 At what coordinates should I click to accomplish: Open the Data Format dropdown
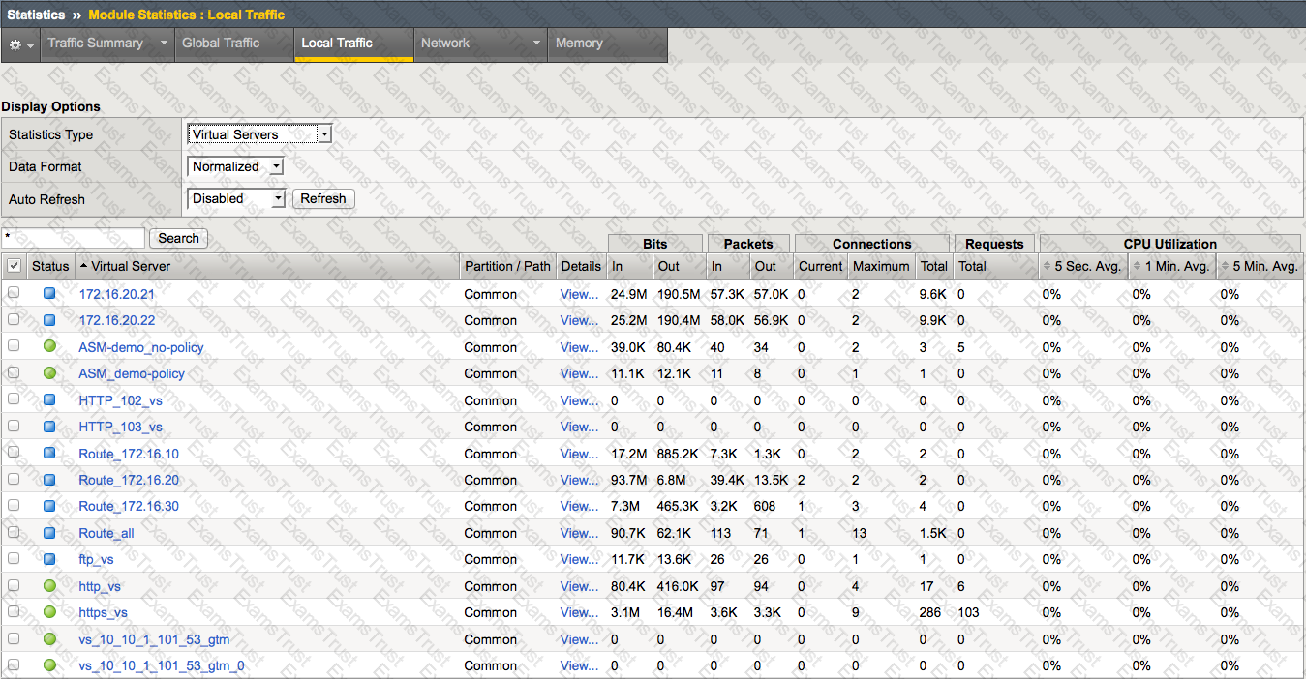coord(235,166)
